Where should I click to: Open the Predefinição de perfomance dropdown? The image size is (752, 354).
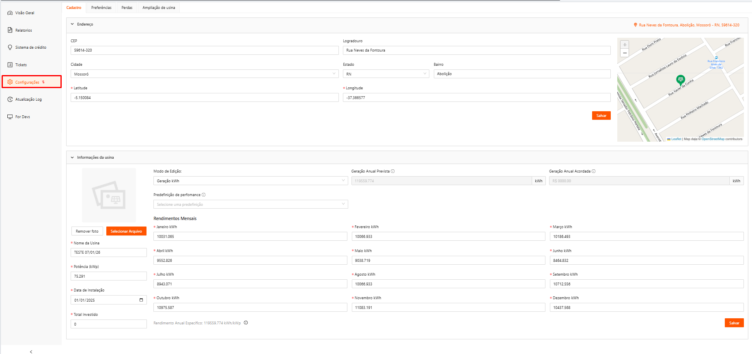coord(251,204)
